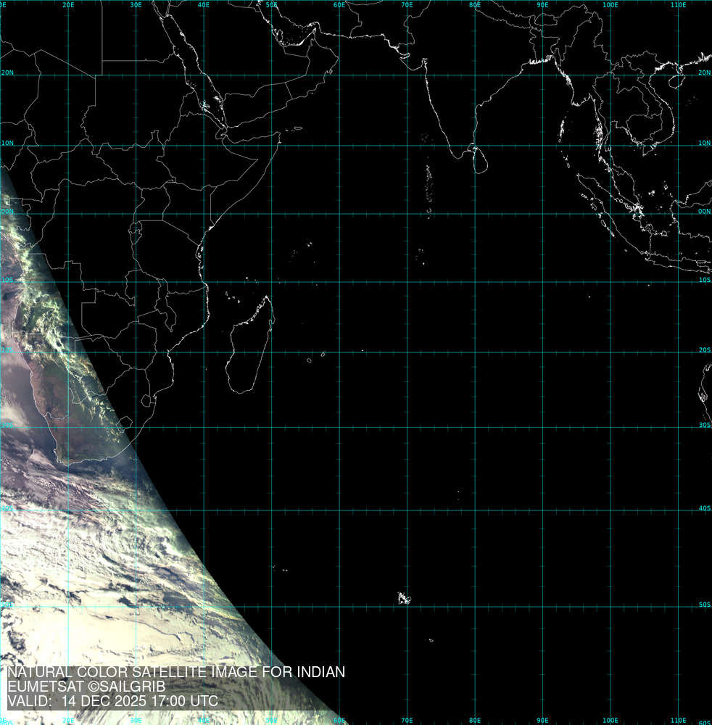Click the 40S latitude label on right edge
The width and height of the screenshot is (712, 725).
pyautogui.click(x=704, y=508)
